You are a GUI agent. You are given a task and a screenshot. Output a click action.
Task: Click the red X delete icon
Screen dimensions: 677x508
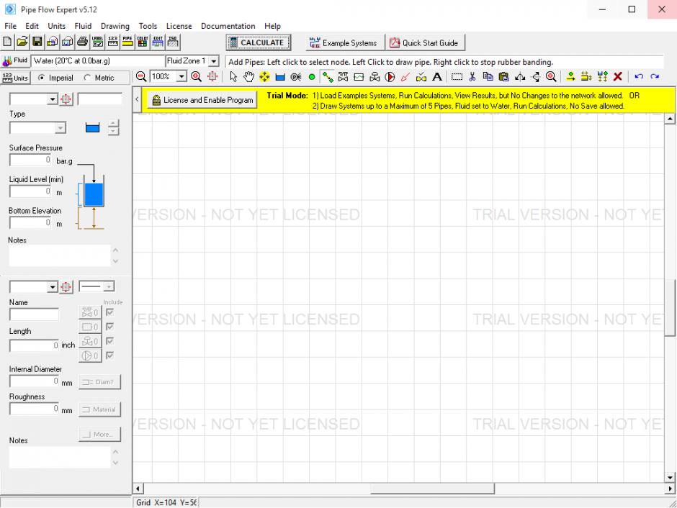(618, 77)
